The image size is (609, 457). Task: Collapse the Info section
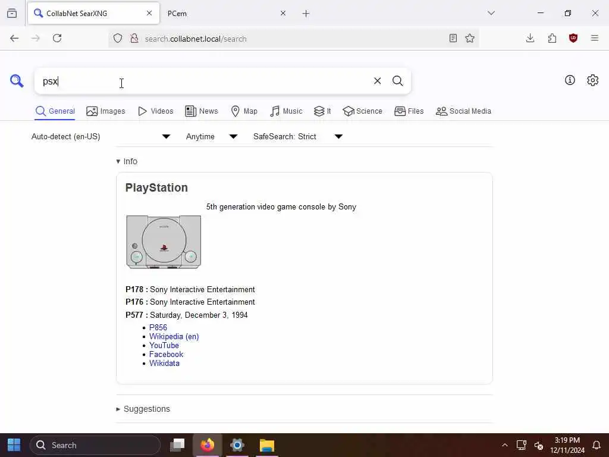click(127, 161)
